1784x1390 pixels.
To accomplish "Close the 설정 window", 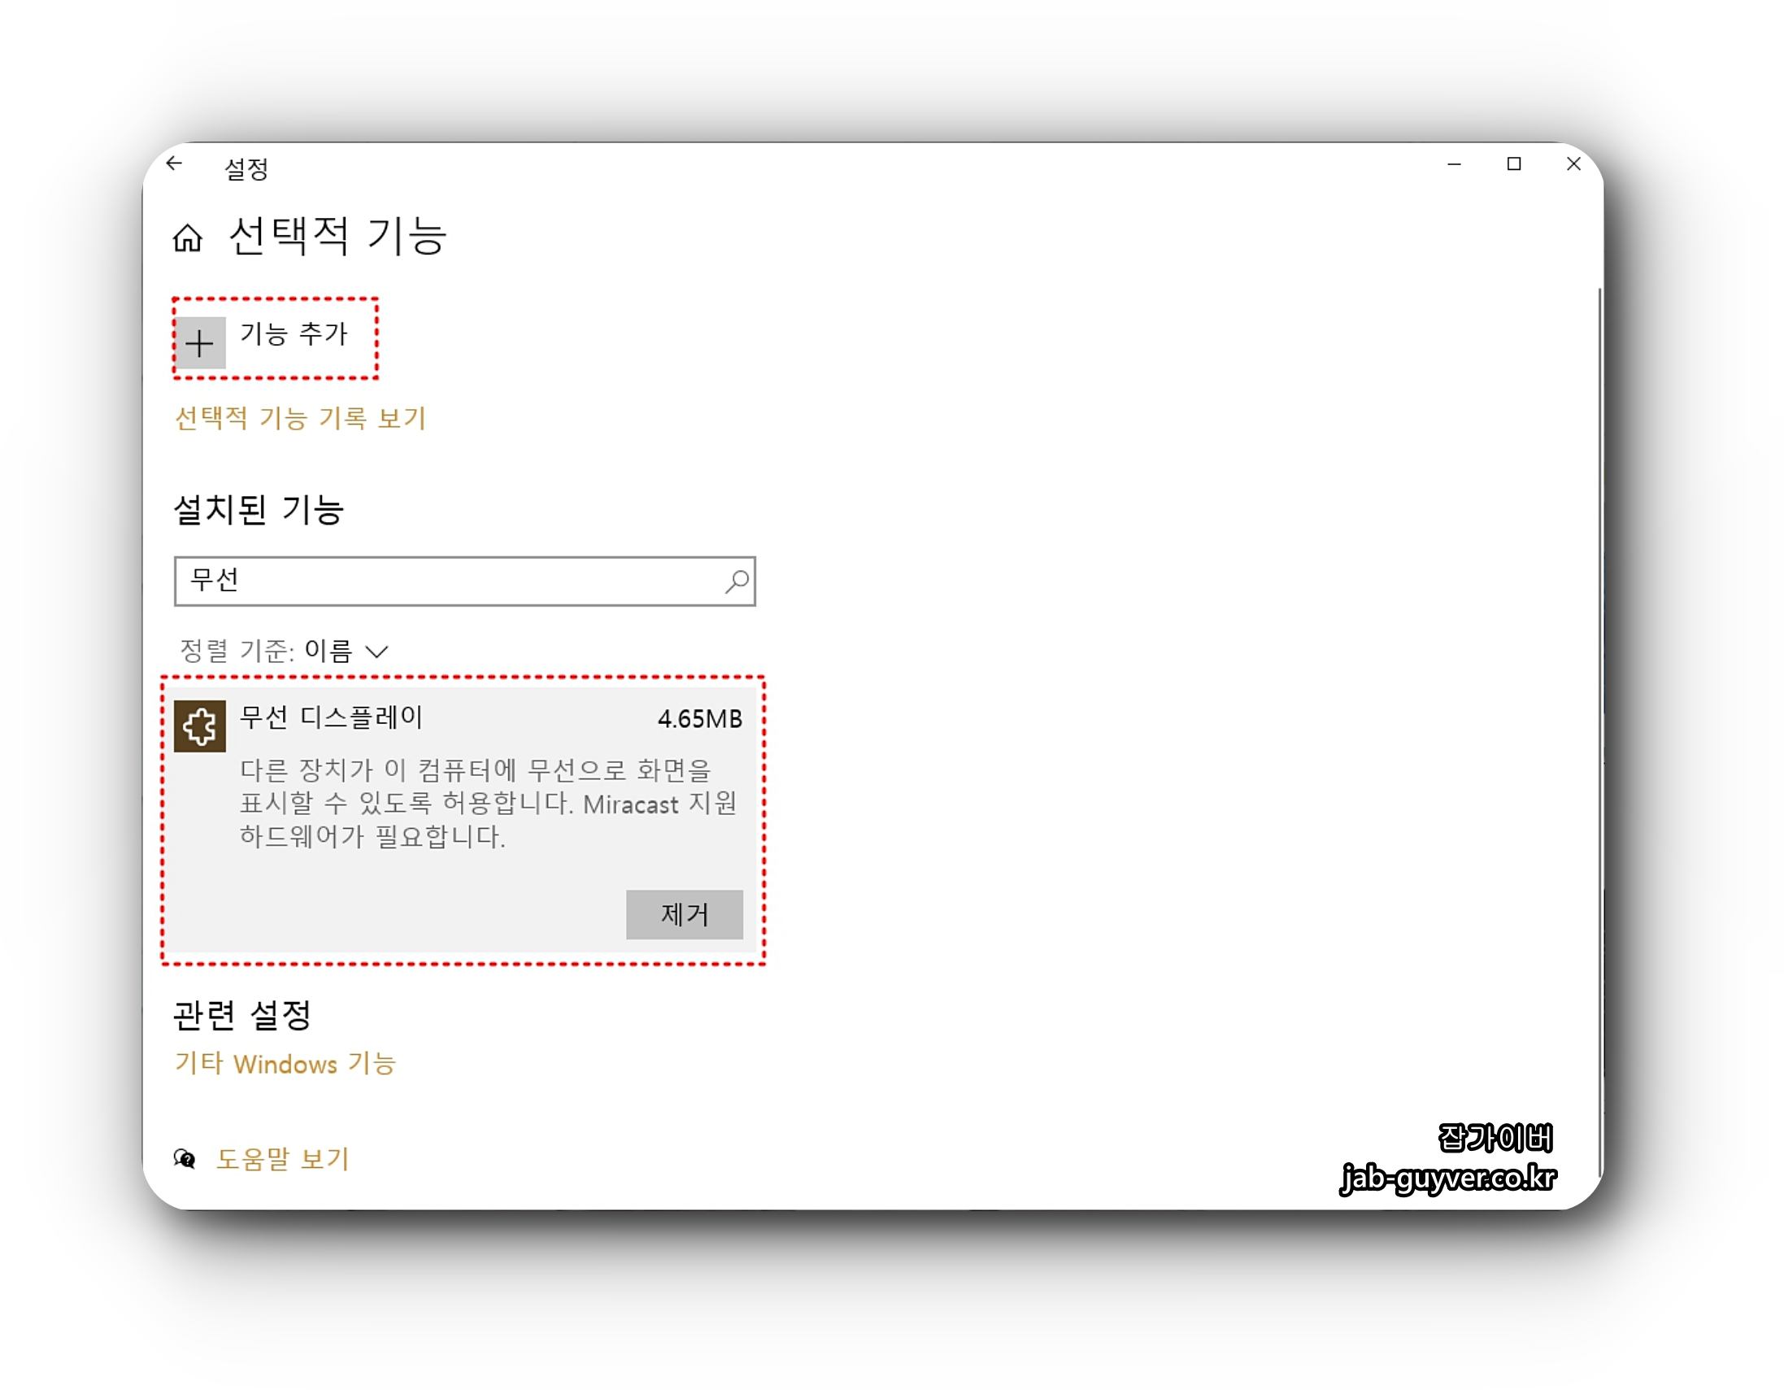I will tap(1573, 164).
